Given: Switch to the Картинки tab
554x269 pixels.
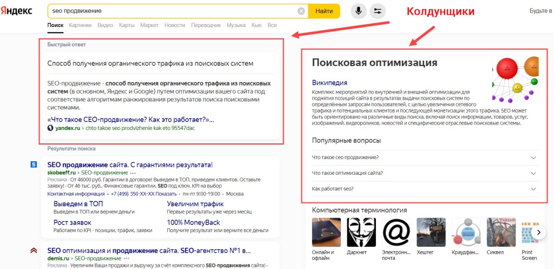Looking at the screenshot, I should (x=80, y=25).
